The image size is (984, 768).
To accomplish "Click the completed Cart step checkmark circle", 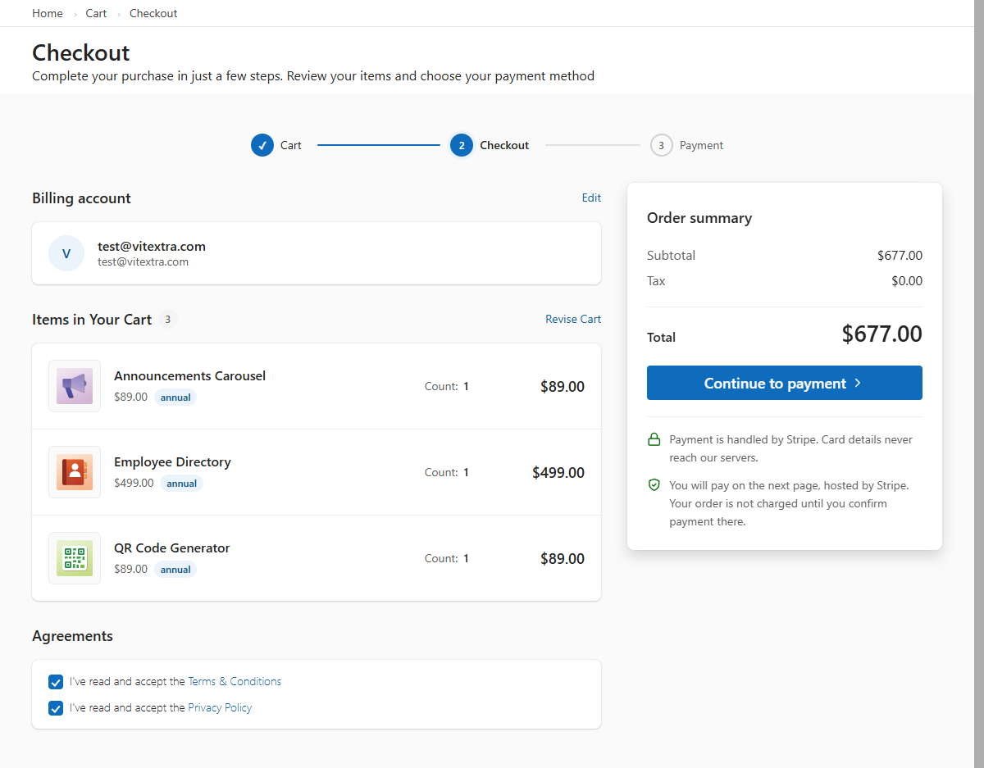I will click(262, 145).
